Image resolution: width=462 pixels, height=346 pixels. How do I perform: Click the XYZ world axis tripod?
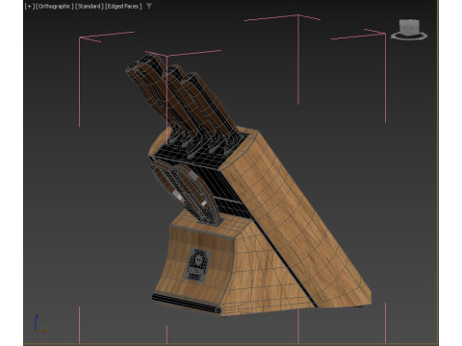[40, 324]
